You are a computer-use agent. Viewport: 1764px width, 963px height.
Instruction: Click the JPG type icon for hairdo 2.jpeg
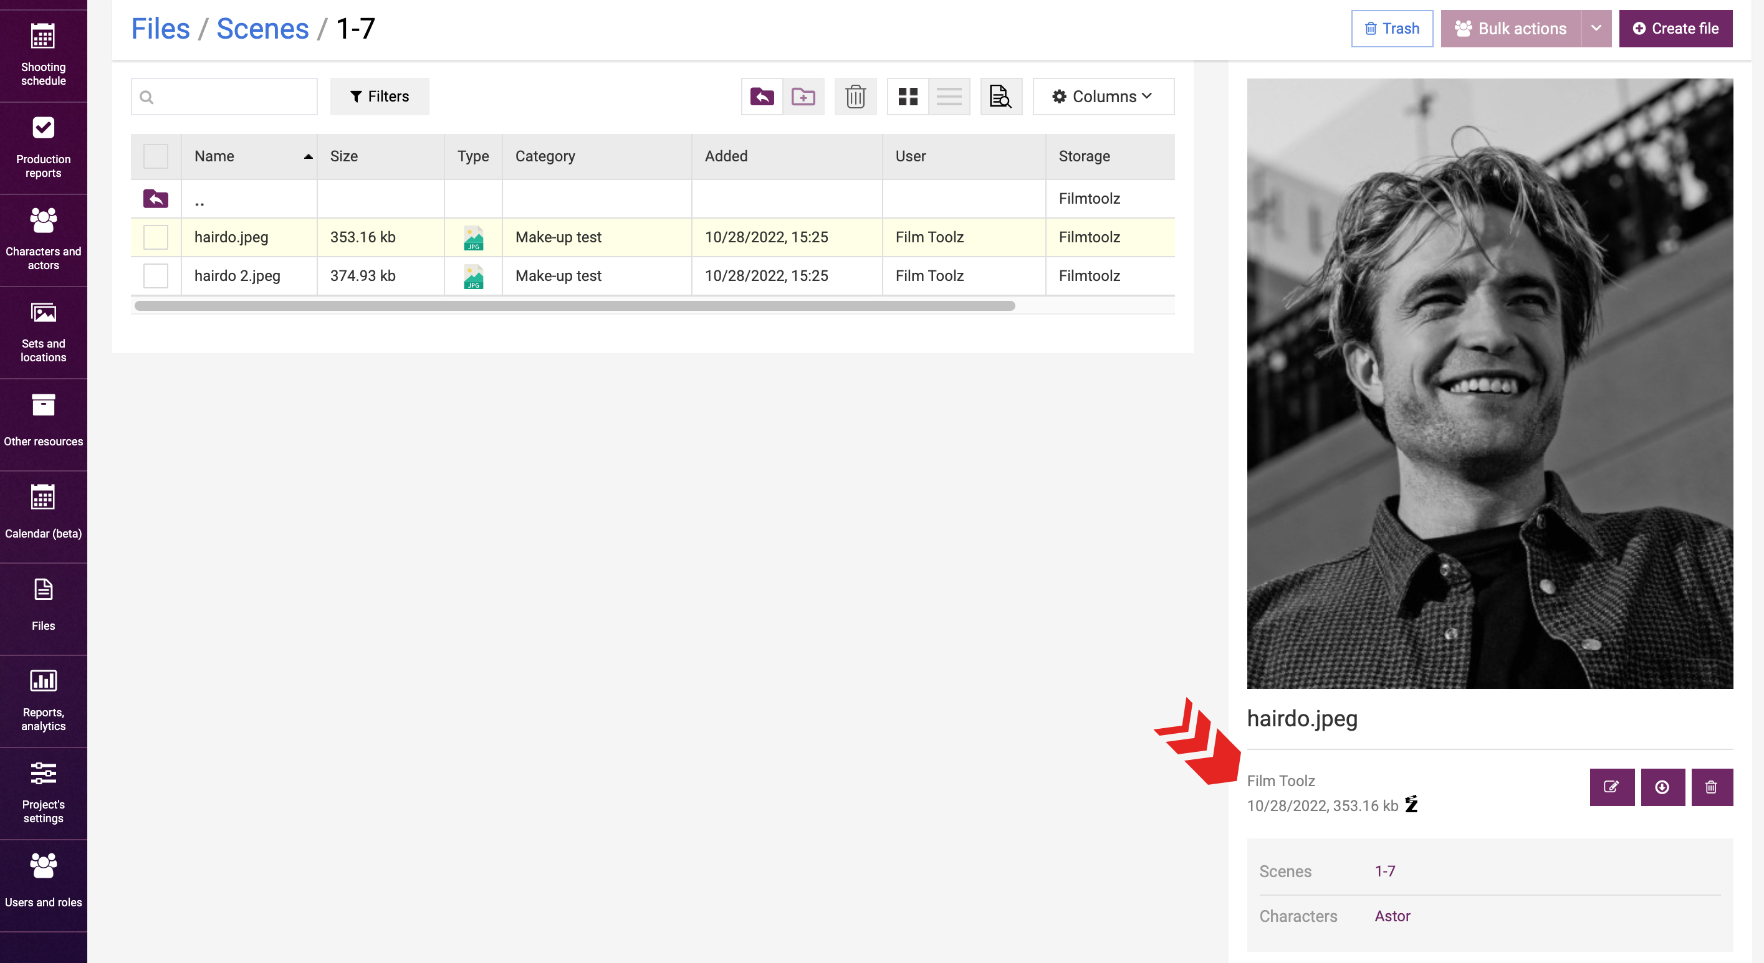(473, 276)
